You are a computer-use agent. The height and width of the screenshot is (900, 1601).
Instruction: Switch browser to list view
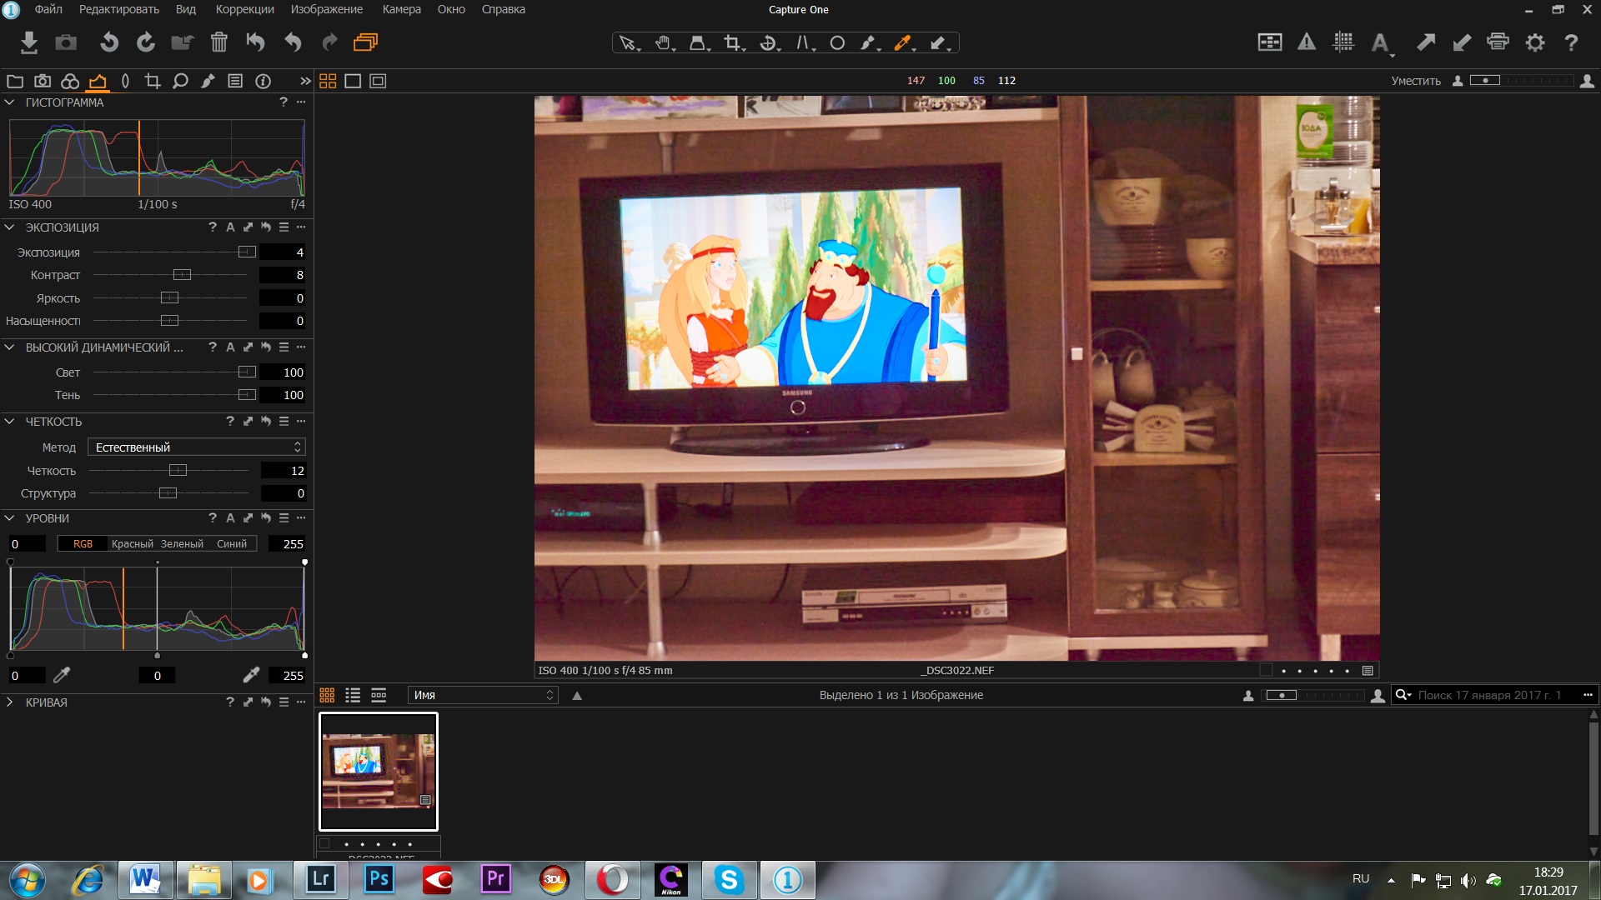(x=353, y=695)
